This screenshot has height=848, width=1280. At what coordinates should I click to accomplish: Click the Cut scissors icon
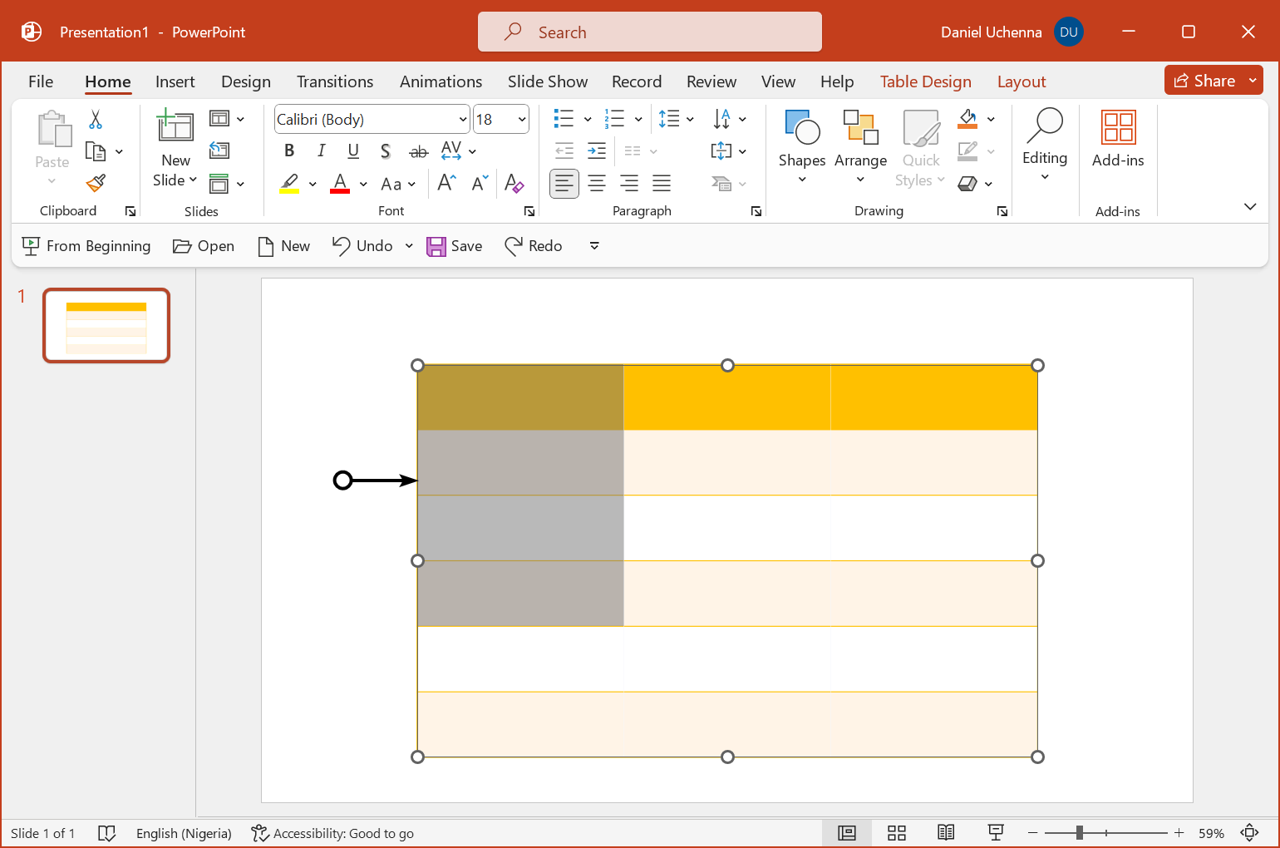(96, 120)
